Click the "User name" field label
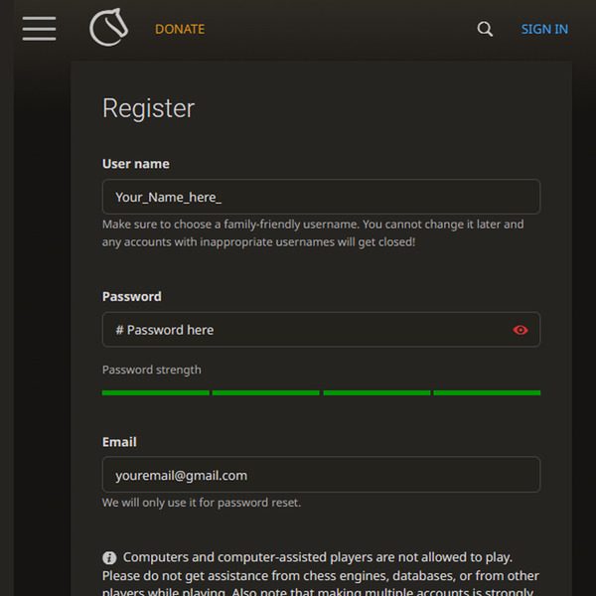596x596 pixels. [136, 164]
